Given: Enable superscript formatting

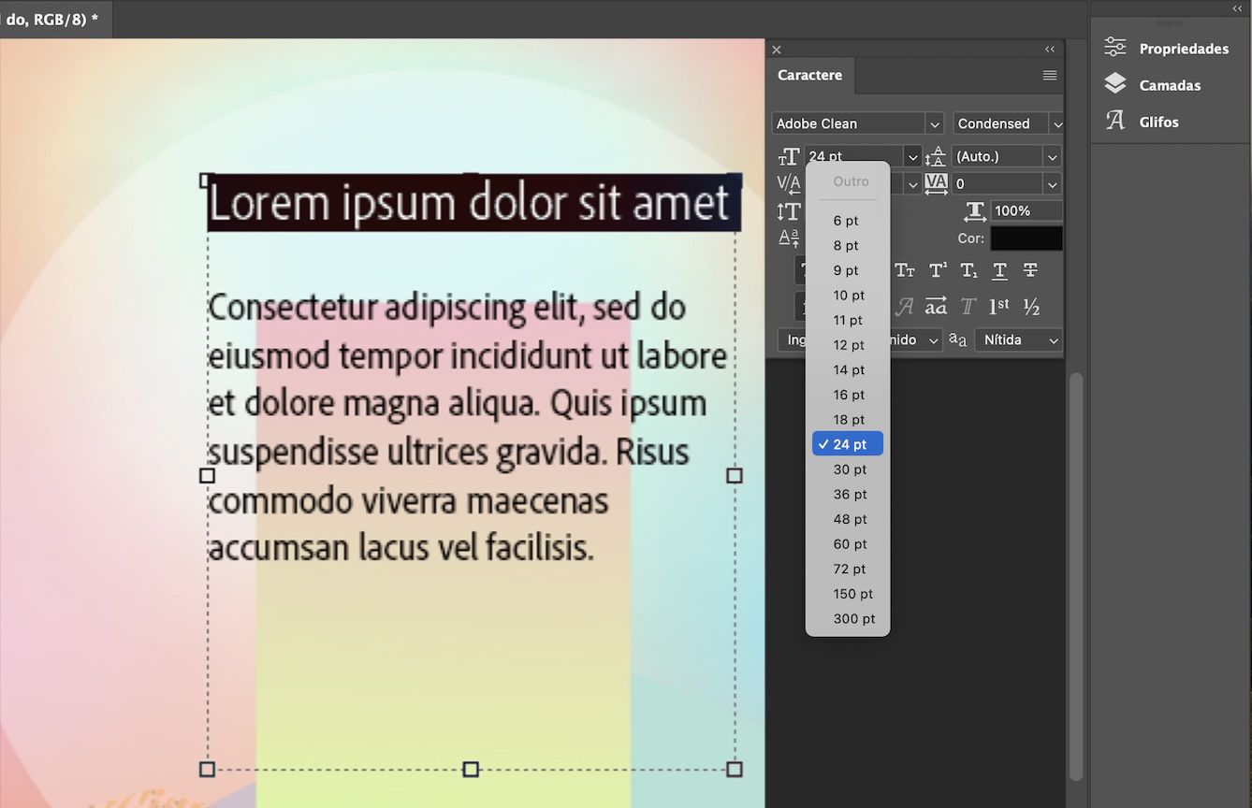Looking at the screenshot, I should coord(937,269).
